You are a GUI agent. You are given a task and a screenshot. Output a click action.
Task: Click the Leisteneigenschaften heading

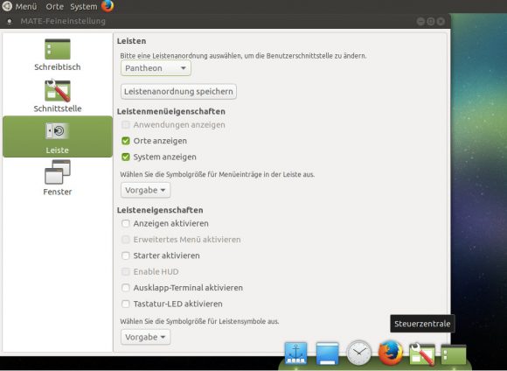point(160,210)
